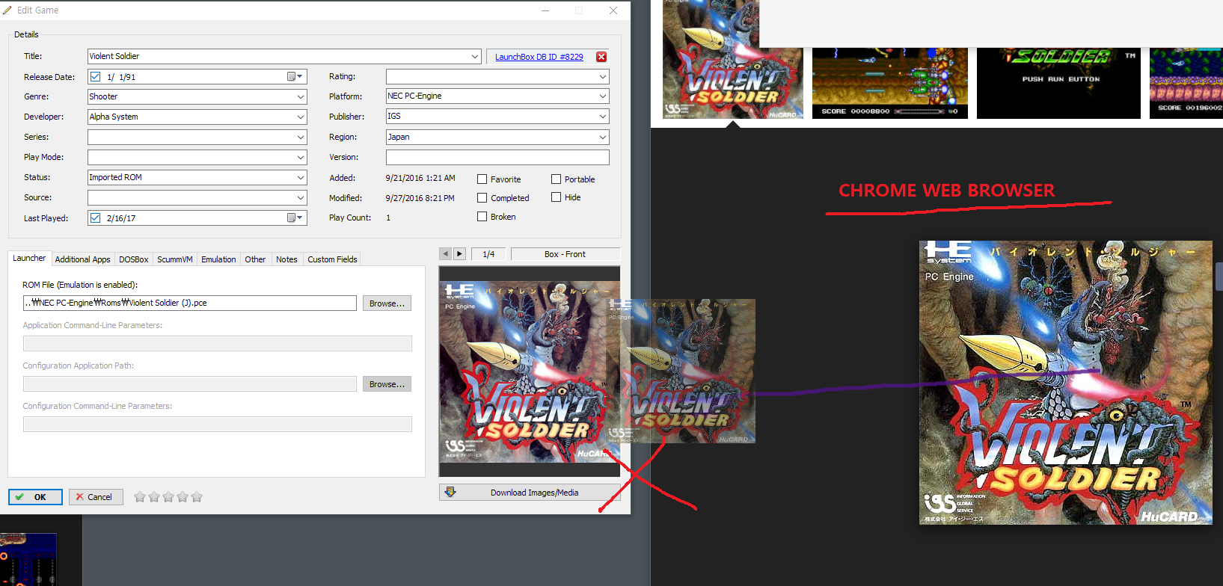Open the Last Played calendar picker icon

(292, 218)
